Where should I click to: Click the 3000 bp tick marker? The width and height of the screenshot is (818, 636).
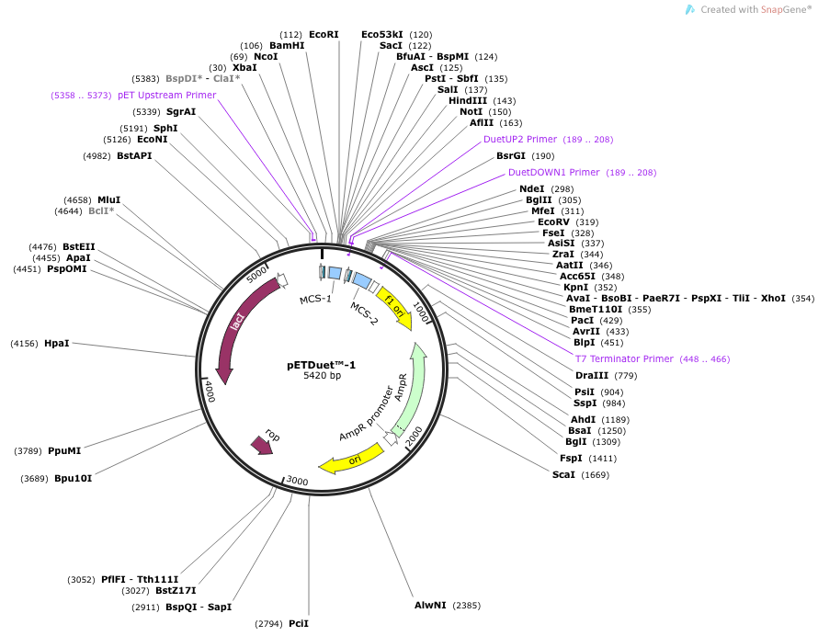coord(296,480)
